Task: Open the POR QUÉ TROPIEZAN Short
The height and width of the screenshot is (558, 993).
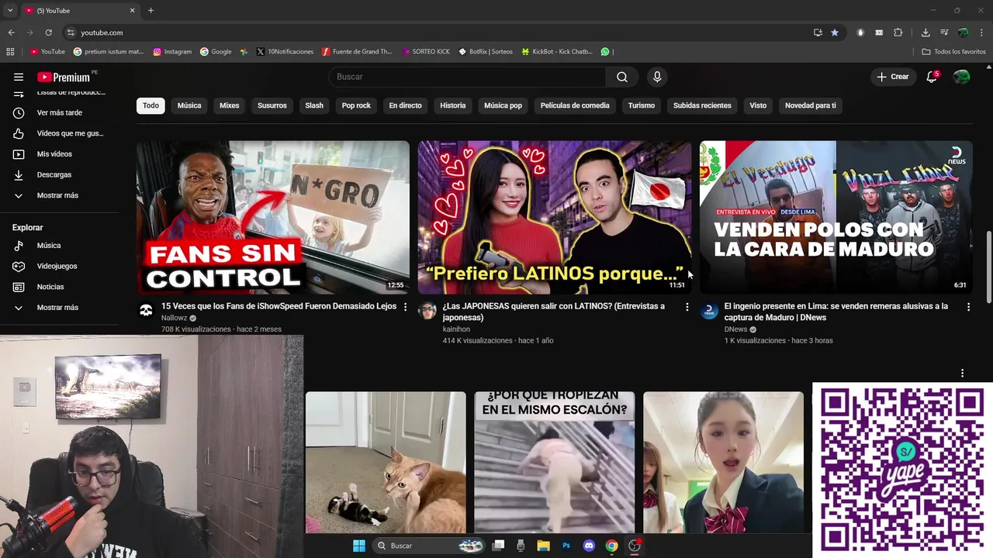Action: click(x=555, y=462)
